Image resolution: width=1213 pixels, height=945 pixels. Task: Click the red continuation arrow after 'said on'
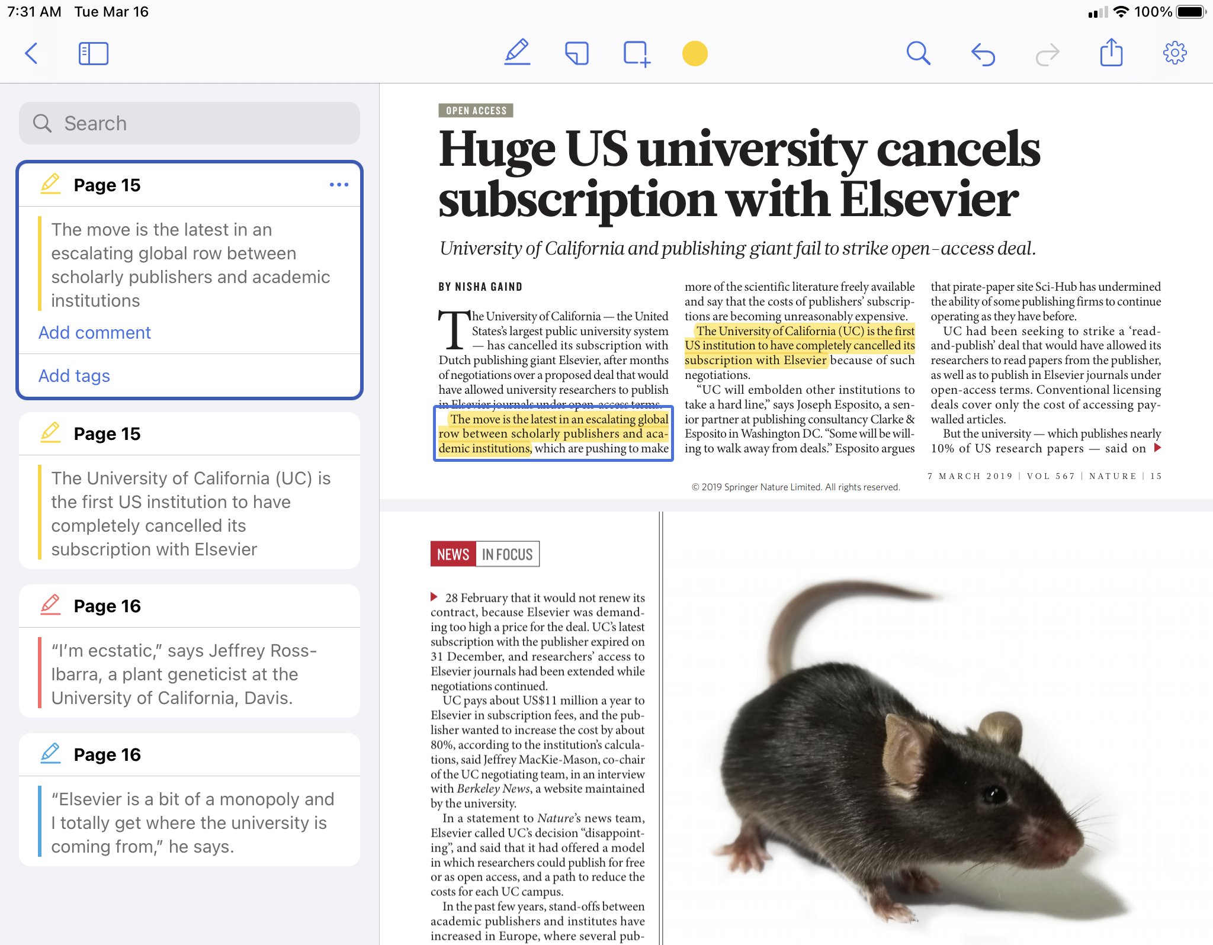click(x=1157, y=448)
